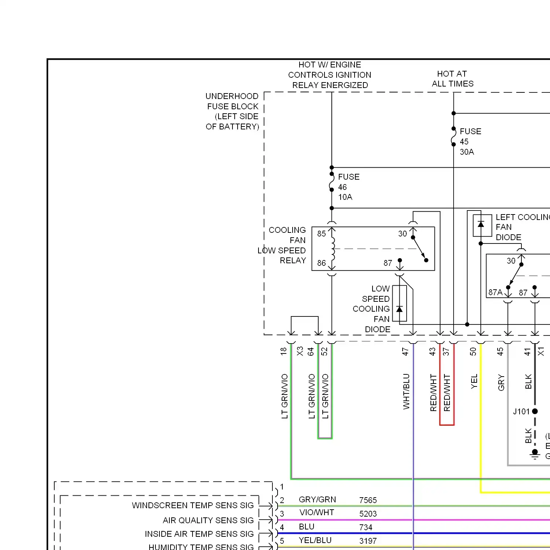Click the YEL wire color label
The width and height of the screenshot is (550, 550).
point(474,381)
